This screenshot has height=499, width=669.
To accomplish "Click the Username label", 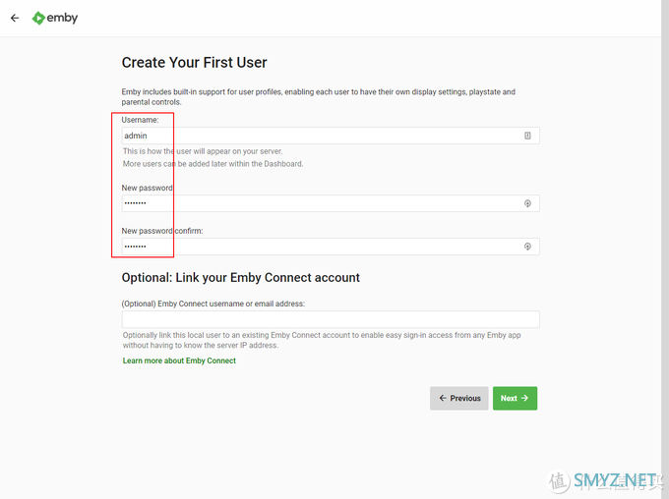I will [140, 120].
